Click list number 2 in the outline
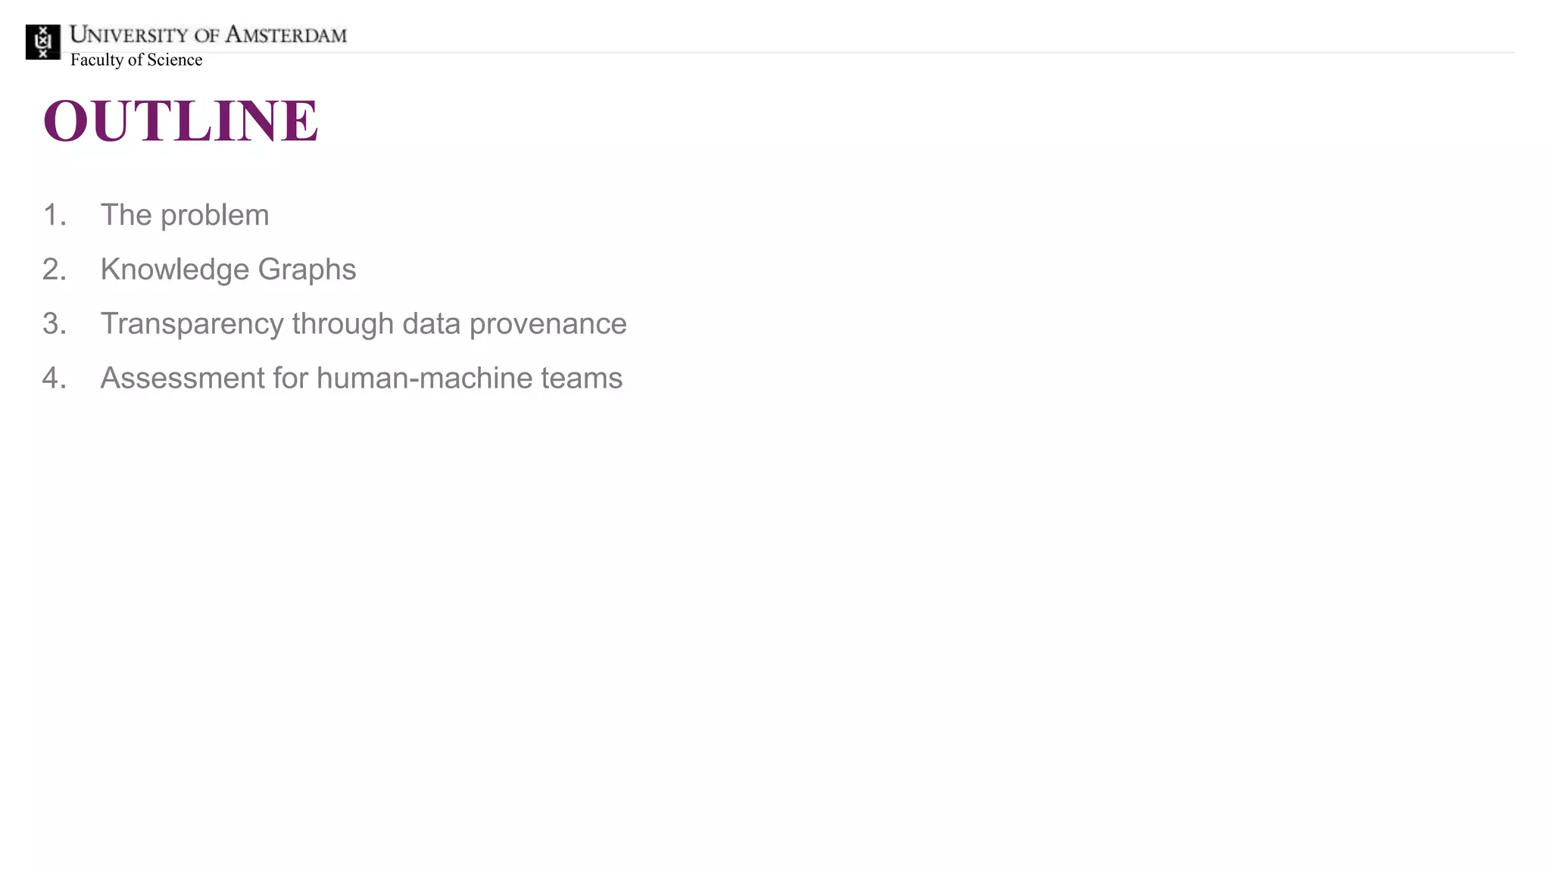 click(55, 269)
